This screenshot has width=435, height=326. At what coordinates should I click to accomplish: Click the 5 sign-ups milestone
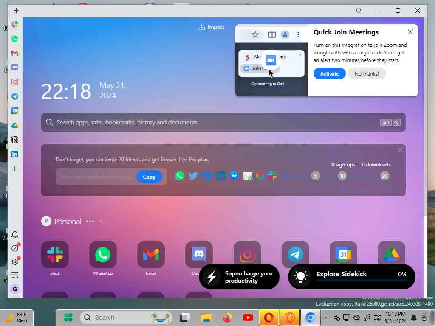click(x=316, y=176)
